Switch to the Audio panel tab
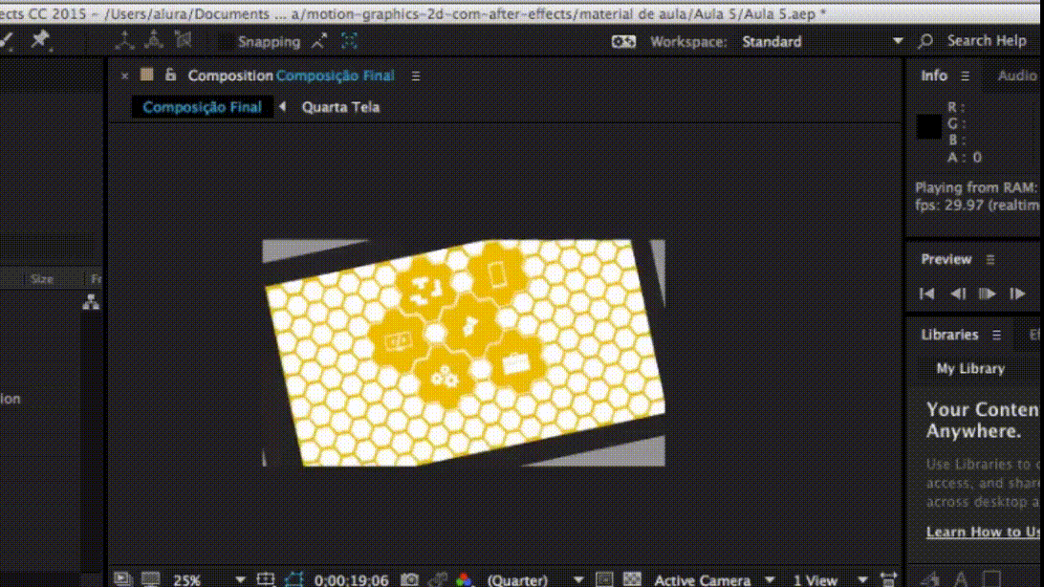The height and width of the screenshot is (587, 1044). 1016,76
